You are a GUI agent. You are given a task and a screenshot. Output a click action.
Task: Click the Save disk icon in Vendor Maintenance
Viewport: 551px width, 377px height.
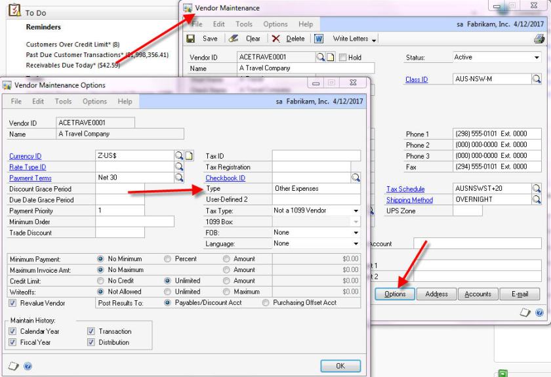point(191,39)
